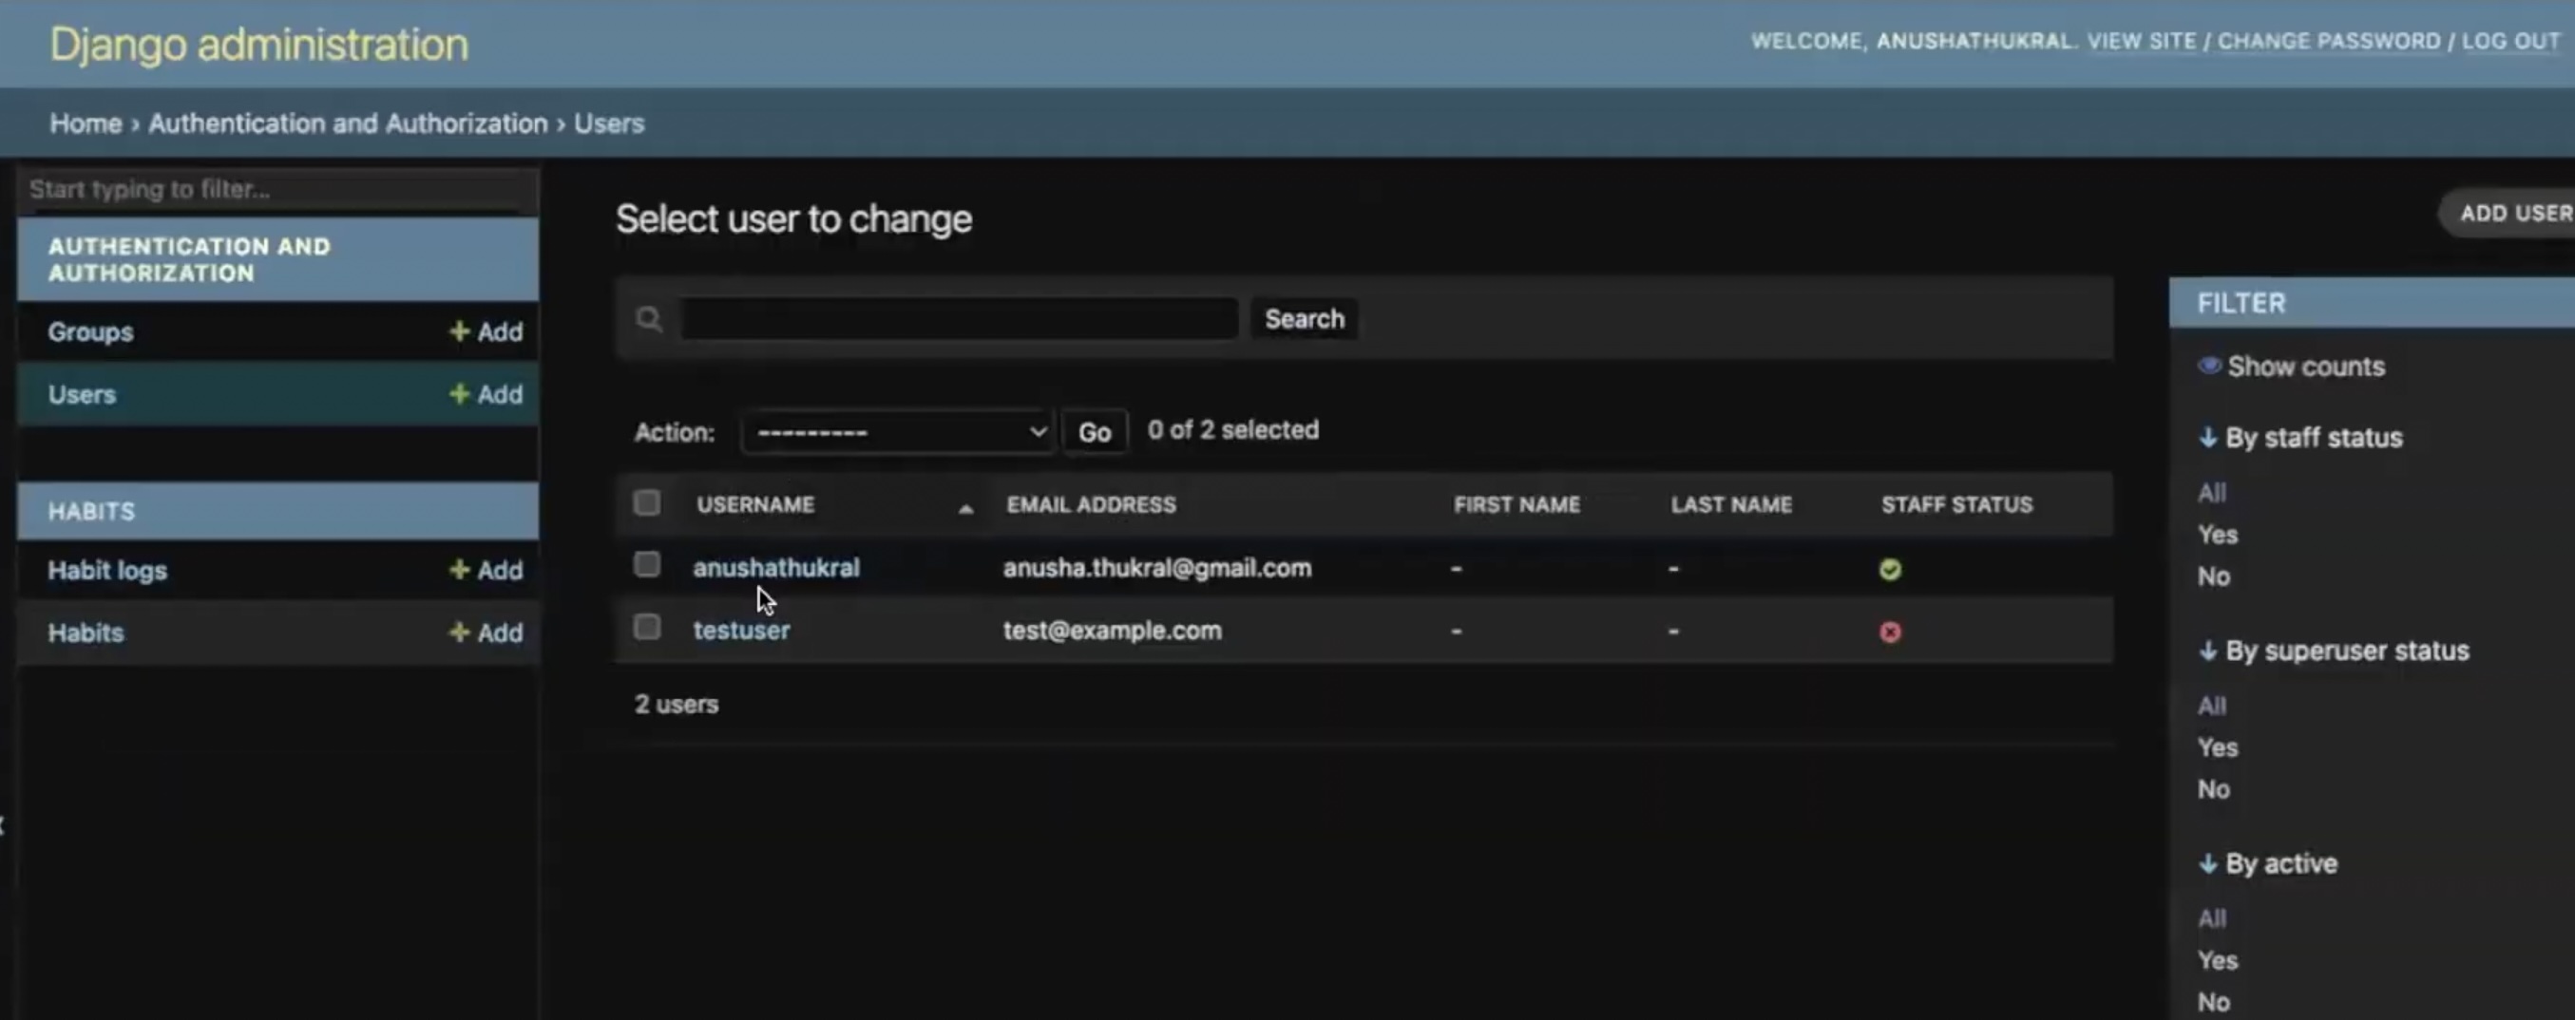Sort by Email Address column header
This screenshot has width=2575, height=1020.
pyautogui.click(x=1091, y=505)
